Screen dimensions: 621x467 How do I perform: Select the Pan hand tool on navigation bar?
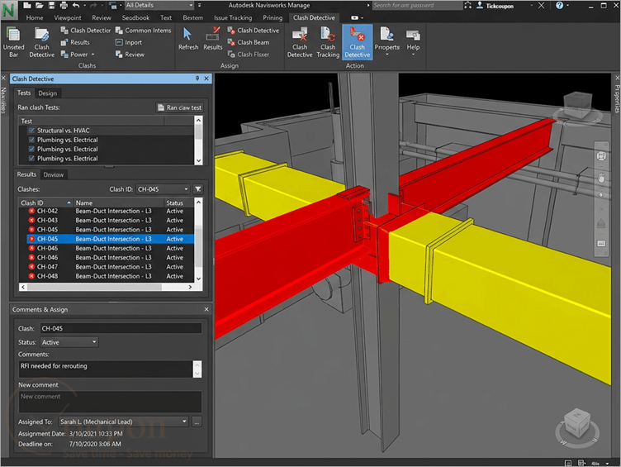click(x=601, y=177)
